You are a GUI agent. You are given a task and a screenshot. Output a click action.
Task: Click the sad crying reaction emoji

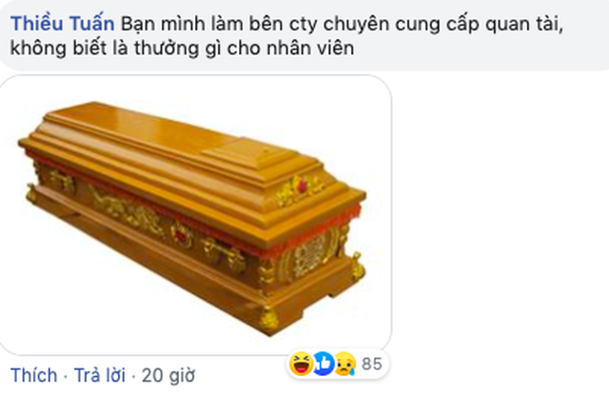(344, 364)
